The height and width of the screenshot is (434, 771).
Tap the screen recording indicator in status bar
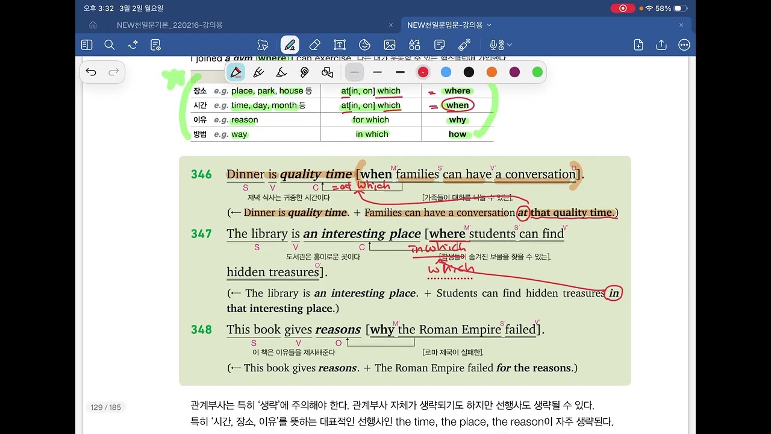coord(623,8)
